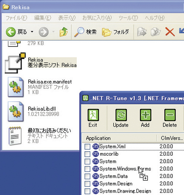The image size is (184, 195).
Task: Enable the System.Drawing.Design checkbox
Action: click(x=87, y=191)
